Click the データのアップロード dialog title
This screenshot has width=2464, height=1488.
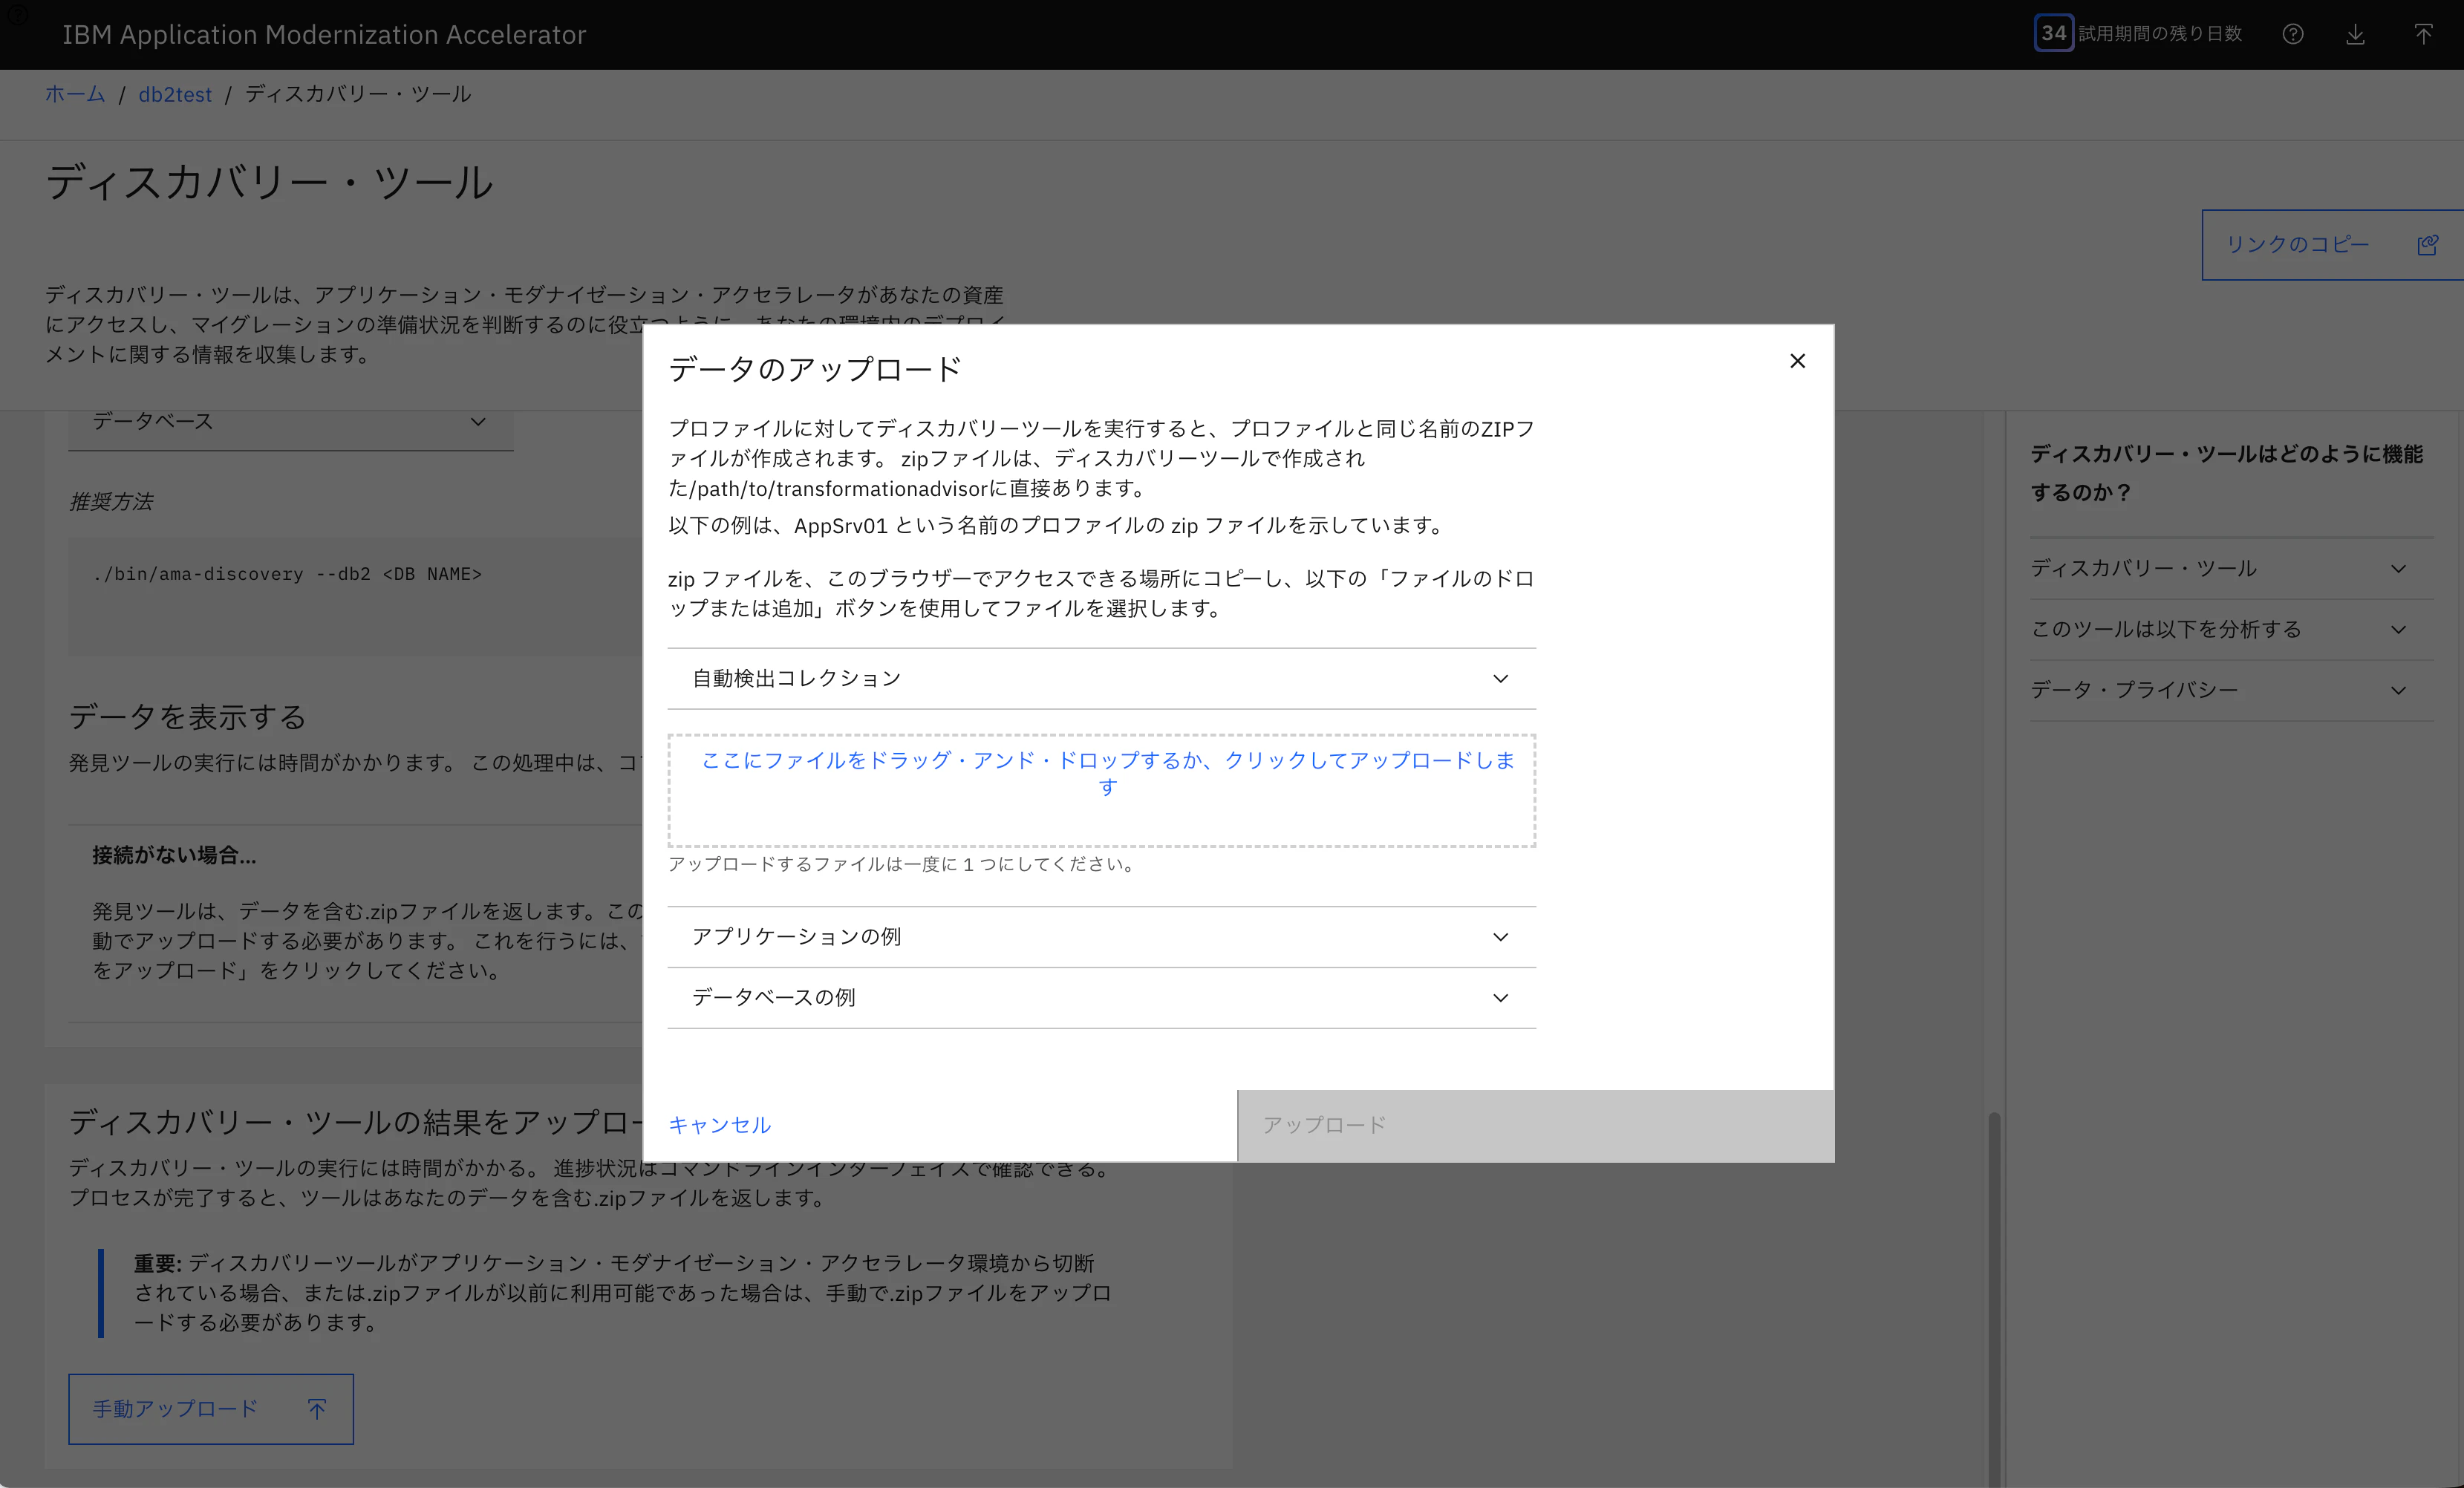tap(815, 369)
